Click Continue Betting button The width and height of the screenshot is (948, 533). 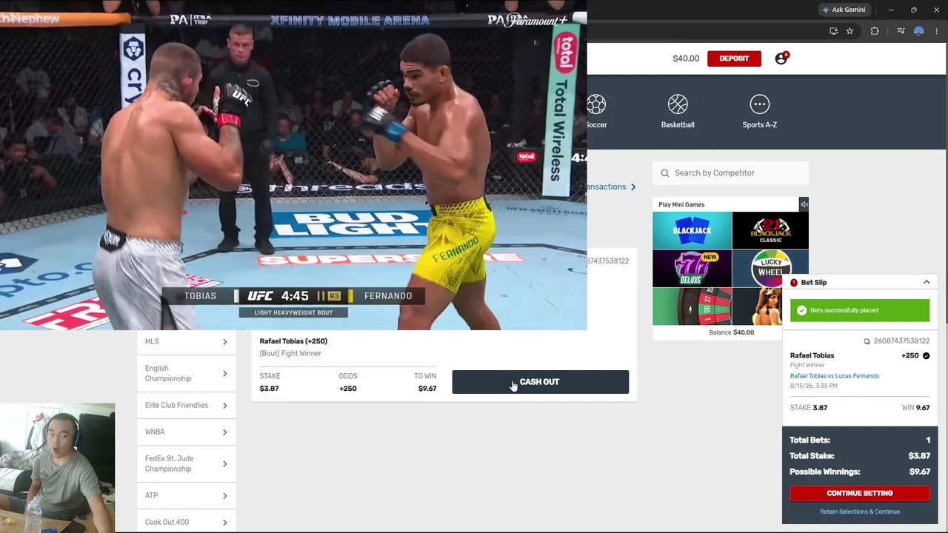859,493
